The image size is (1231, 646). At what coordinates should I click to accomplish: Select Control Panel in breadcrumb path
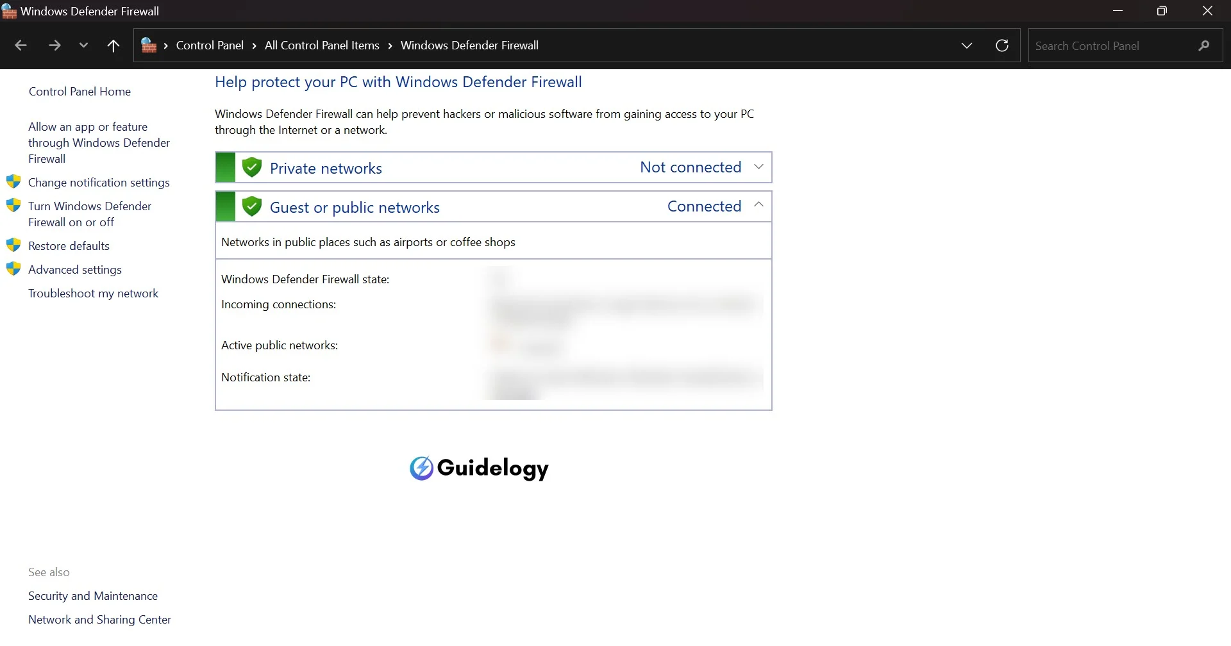[210, 46]
